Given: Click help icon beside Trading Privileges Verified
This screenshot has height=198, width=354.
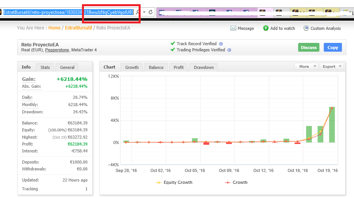Looking at the screenshot, I should pos(229,50).
